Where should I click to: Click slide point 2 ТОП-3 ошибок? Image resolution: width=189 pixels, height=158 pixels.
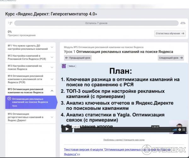113,94
